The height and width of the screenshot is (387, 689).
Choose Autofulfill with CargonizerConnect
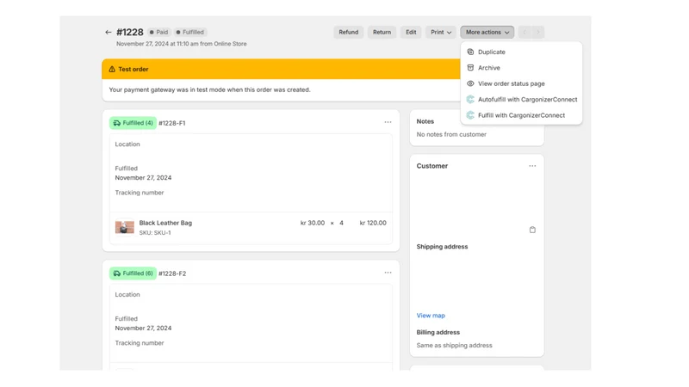click(522, 99)
